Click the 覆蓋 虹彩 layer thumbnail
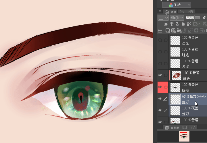207x143 pixels. coord(175,111)
